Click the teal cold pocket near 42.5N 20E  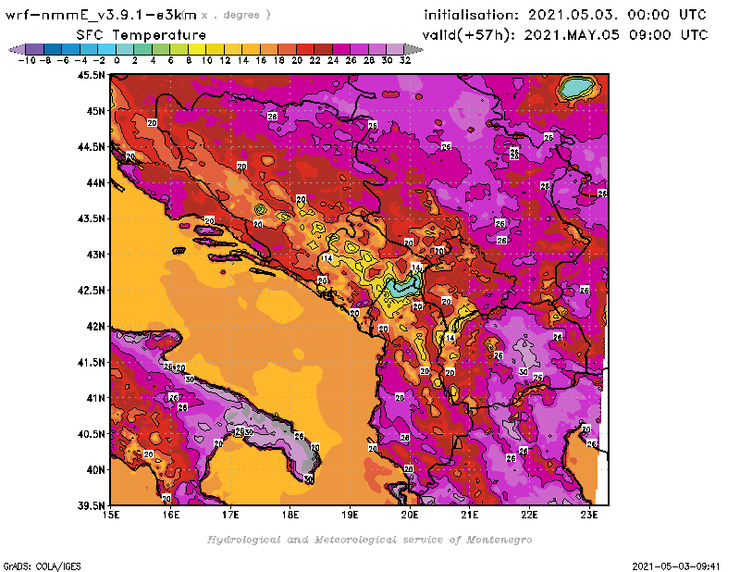click(x=402, y=287)
